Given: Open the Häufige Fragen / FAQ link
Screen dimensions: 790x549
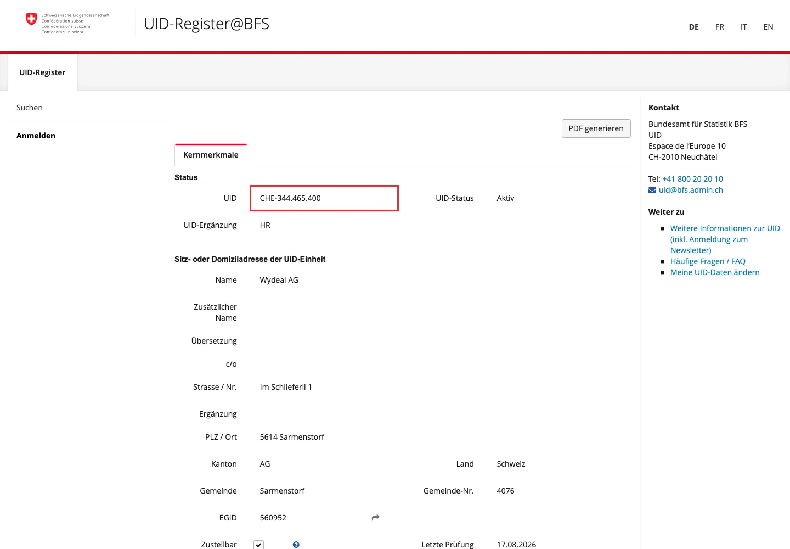Looking at the screenshot, I should click(x=708, y=261).
